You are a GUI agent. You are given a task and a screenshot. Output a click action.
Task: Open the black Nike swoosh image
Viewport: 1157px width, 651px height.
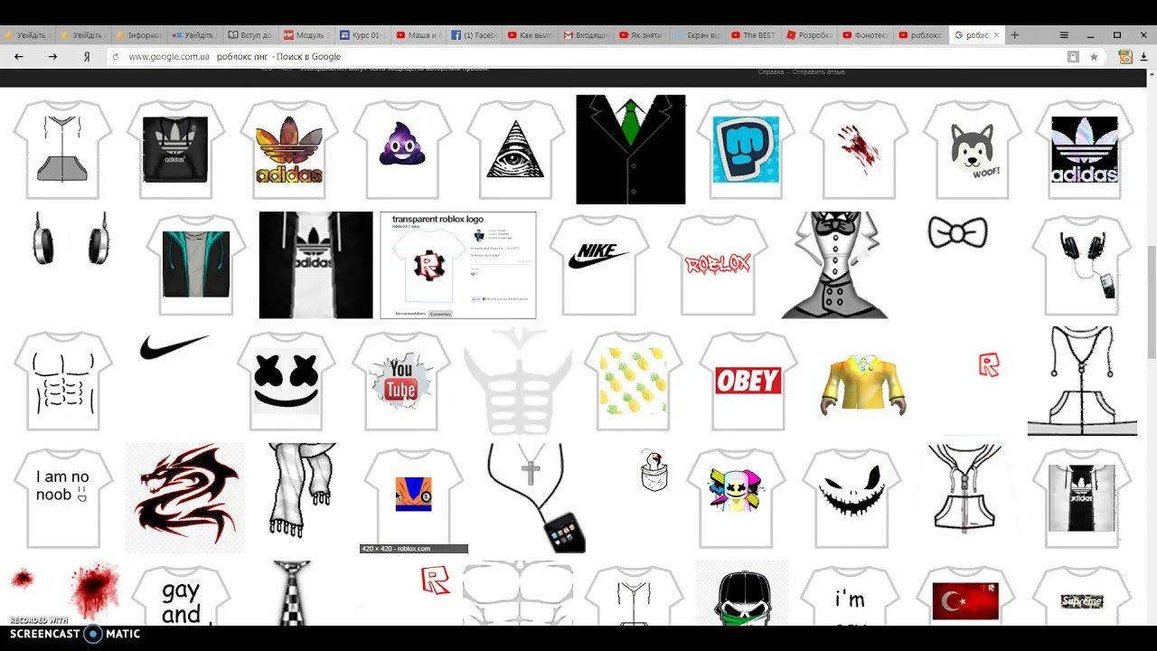[174, 346]
